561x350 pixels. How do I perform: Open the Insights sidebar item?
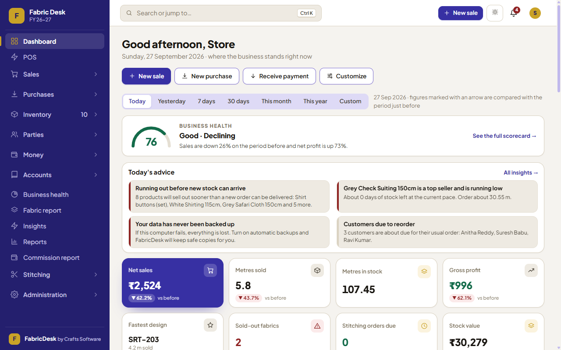(55, 226)
